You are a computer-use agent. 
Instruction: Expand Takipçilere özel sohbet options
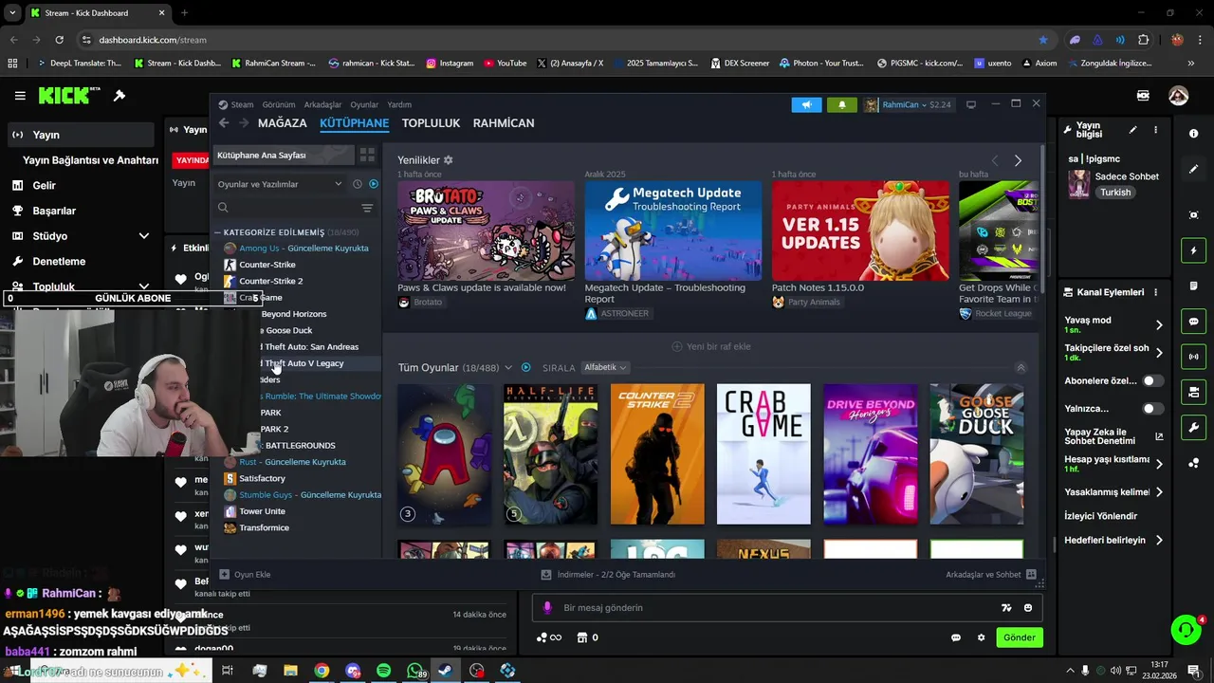click(x=1159, y=353)
